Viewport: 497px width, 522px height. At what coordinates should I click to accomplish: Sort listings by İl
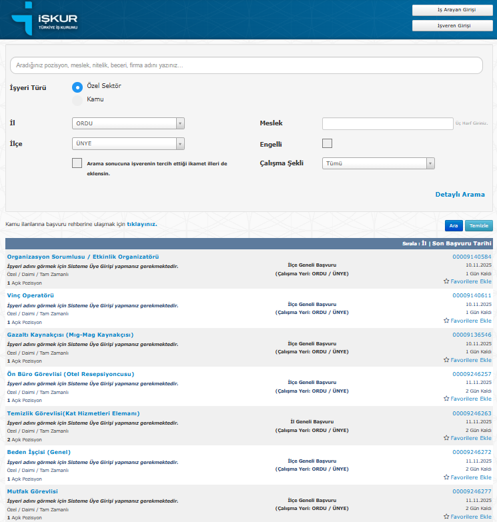[424, 243]
